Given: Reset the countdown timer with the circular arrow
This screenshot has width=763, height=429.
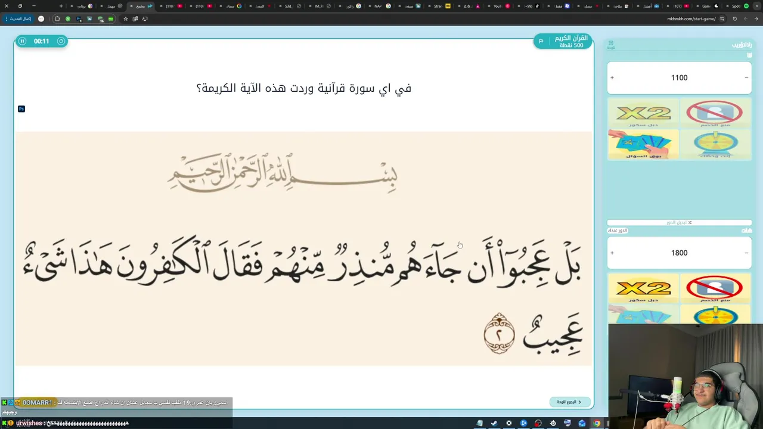Looking at the screenshot, I should coord(61,41).
